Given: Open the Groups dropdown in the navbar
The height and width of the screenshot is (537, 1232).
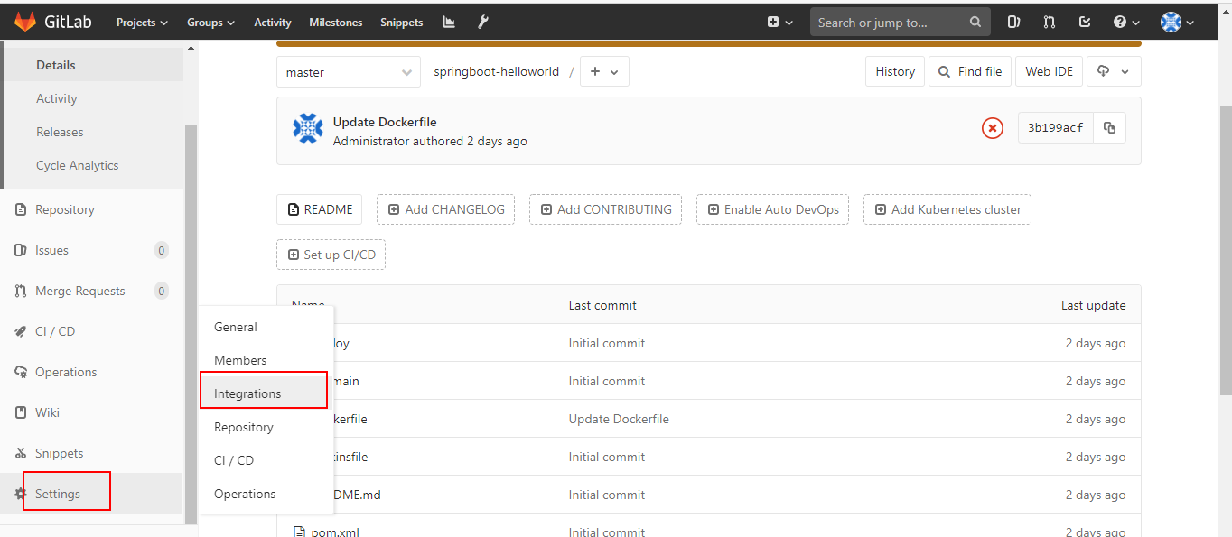Looking at the screenshot, I should pos(211,23).
